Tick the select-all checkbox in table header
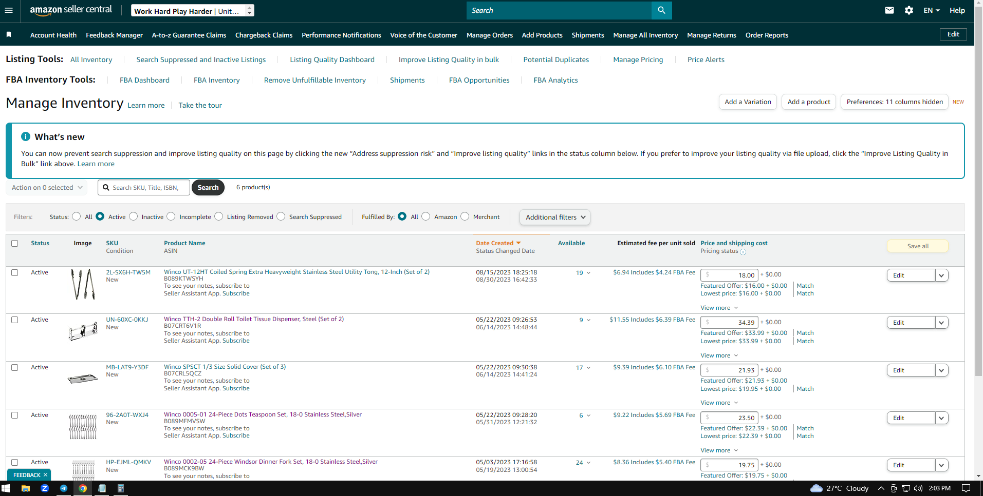 [15, 243]
